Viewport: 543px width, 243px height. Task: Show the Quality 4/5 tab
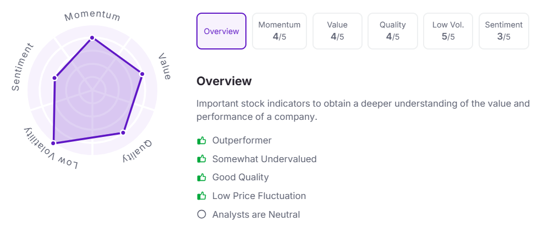tap(393, 31)
